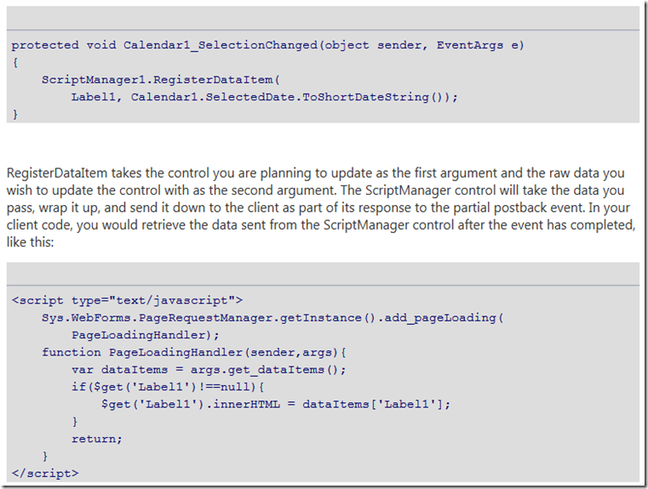Click the opening script type tag line

[x=128, y=300]
